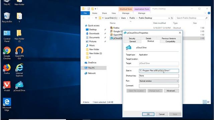Screen dimensions: 214x120
Task: Expand the ribbon with the chevron
Action: coord(205,13)
